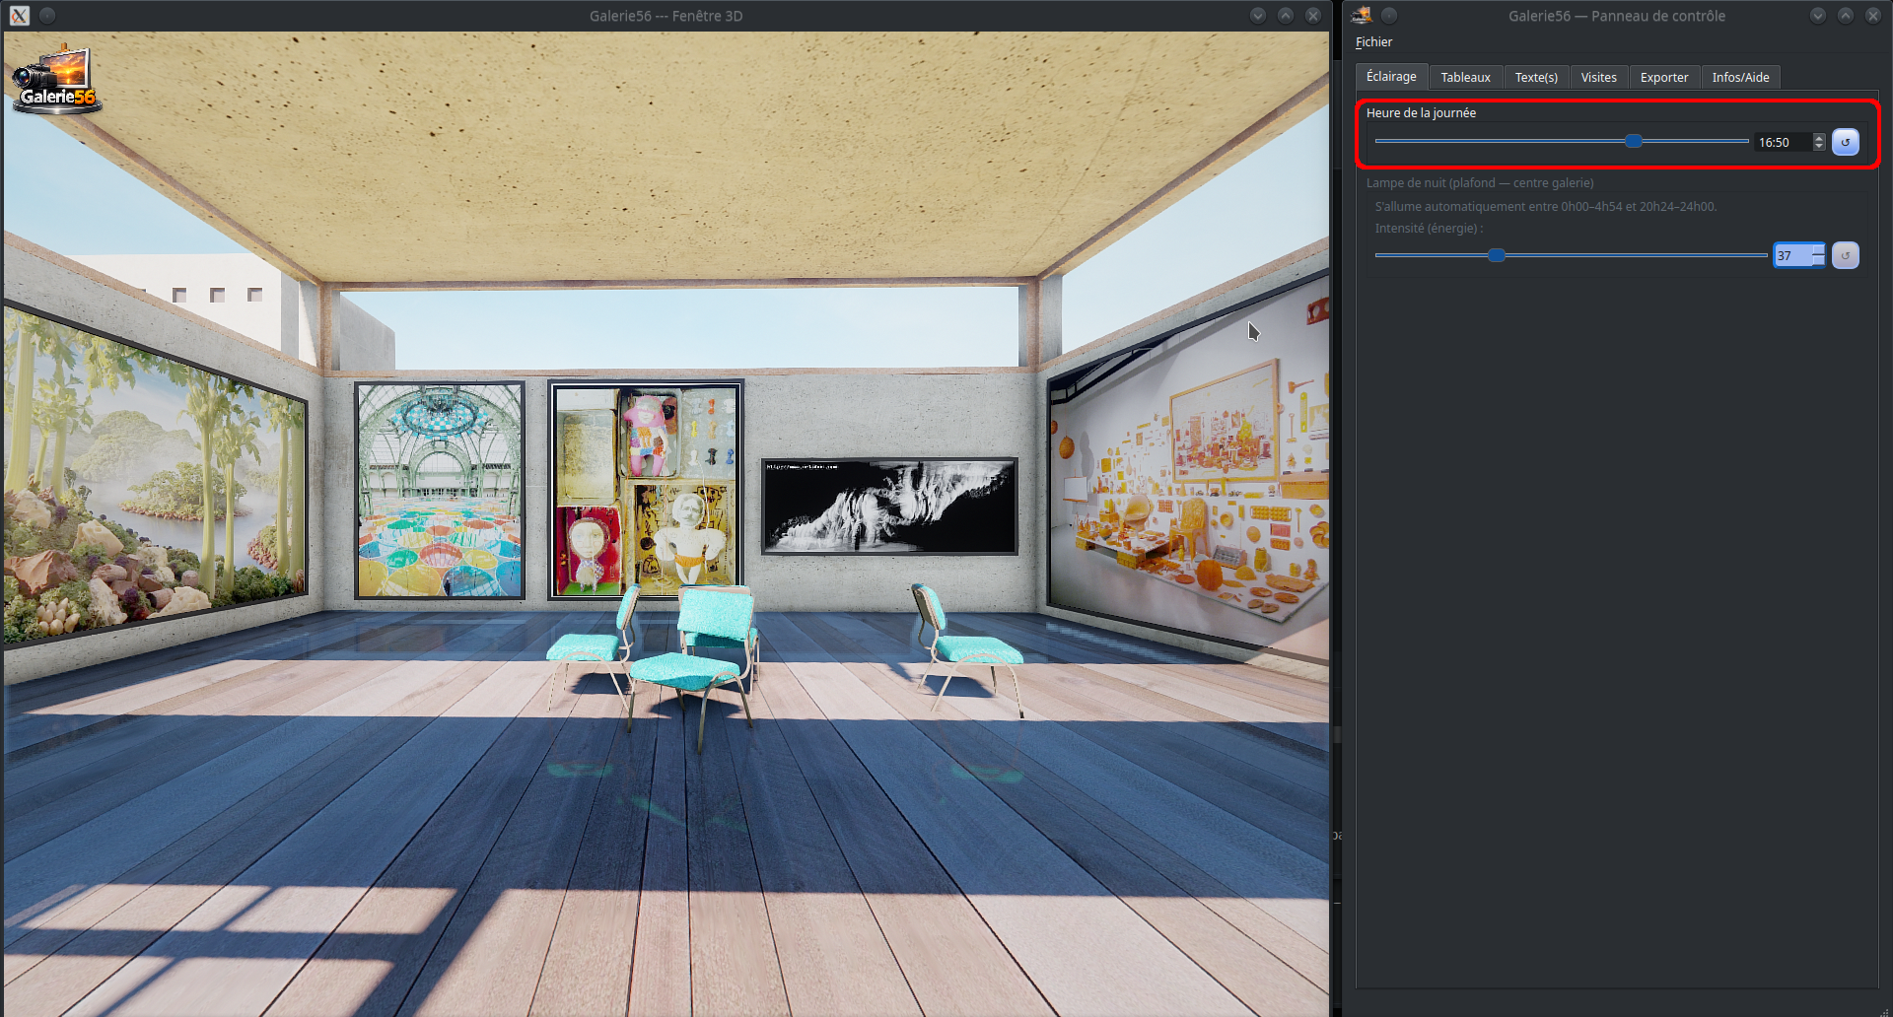This screenshot has width=1893, height=1017.
Task: Switch to the Tableaux tab
Action: click(1465, 78)
